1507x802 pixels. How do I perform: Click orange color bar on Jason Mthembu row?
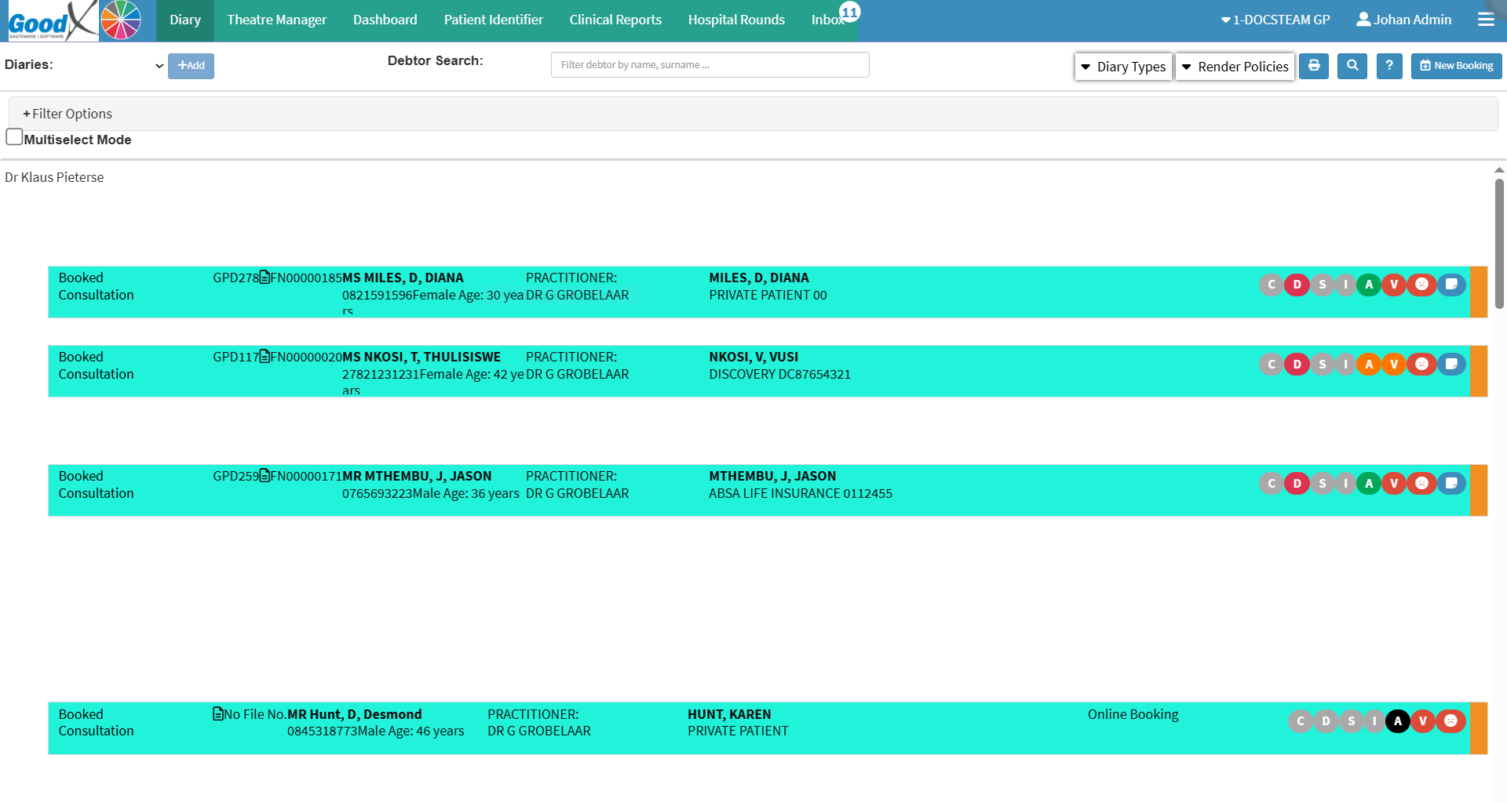(x=1479, y=491)
